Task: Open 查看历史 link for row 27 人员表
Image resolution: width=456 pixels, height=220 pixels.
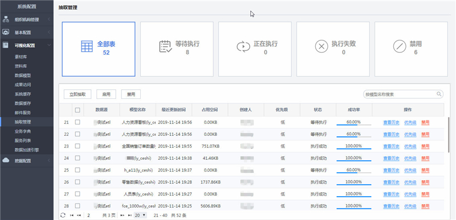Action: (391, 194)
